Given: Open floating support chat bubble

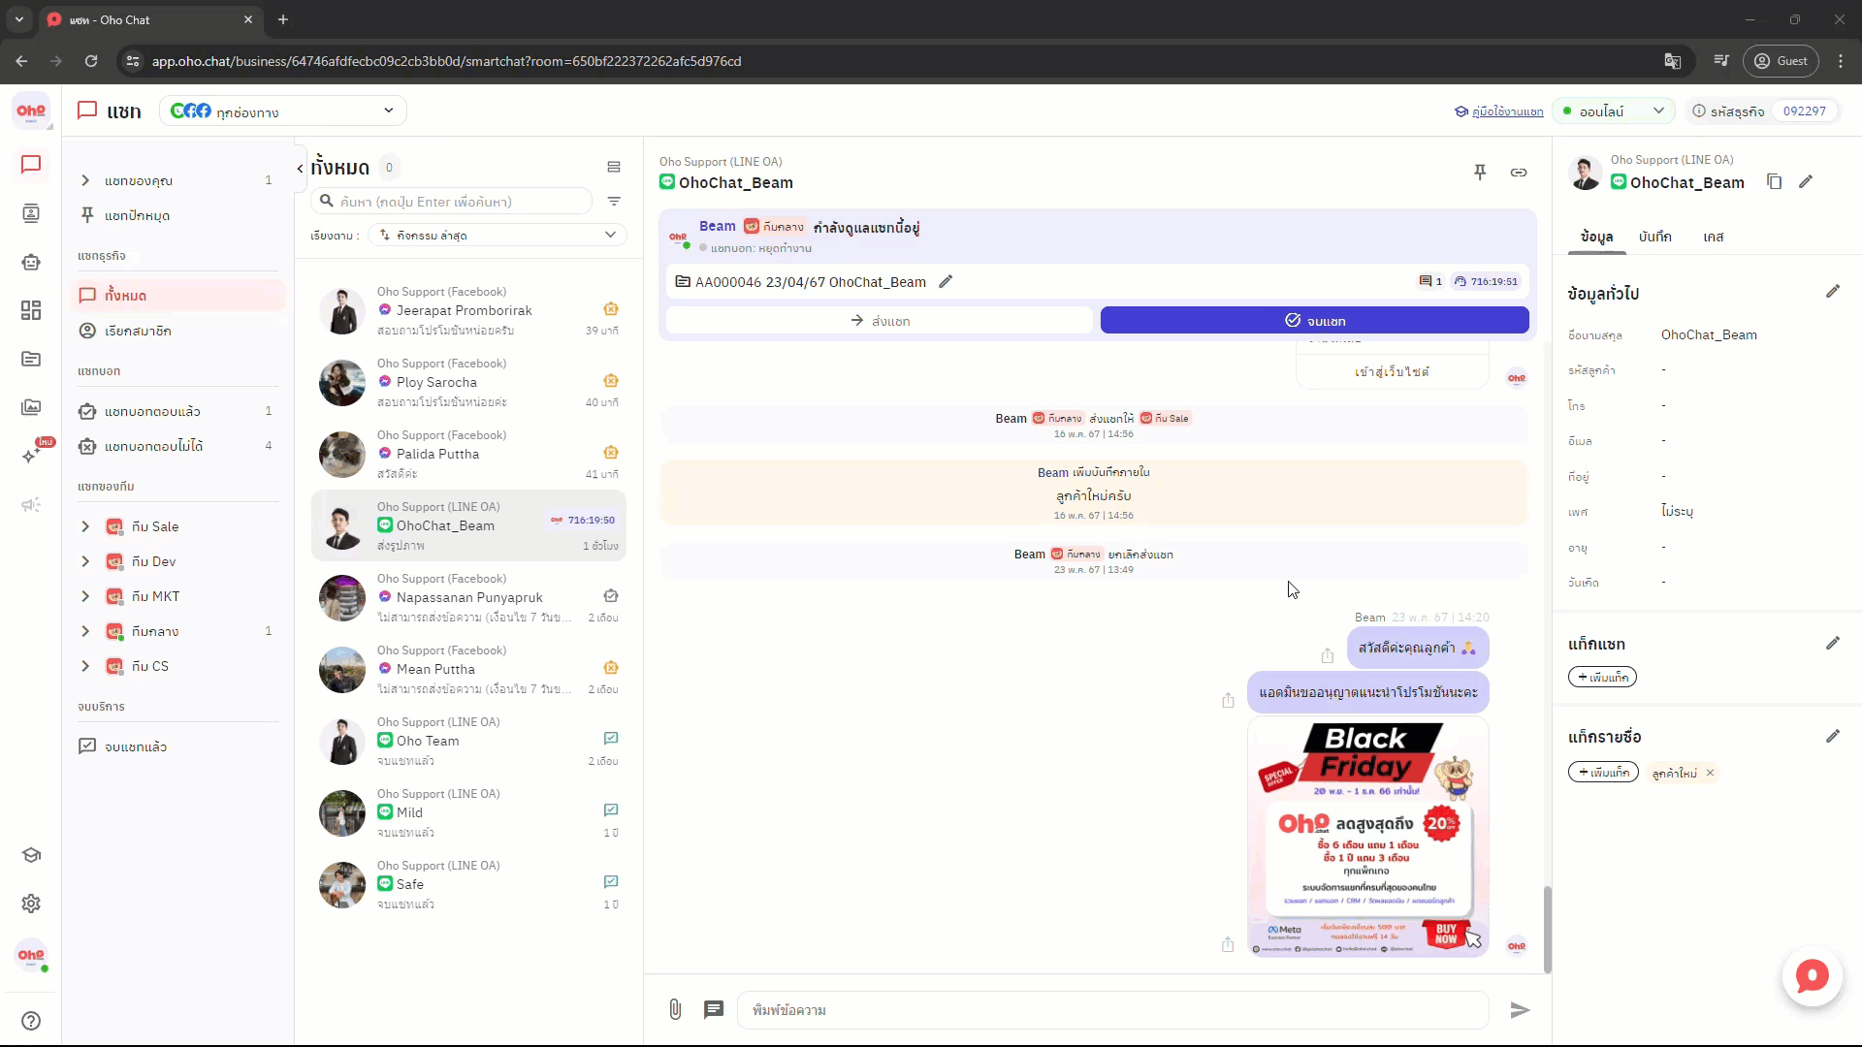Looking at the screenshot, I should (1812, 976).
